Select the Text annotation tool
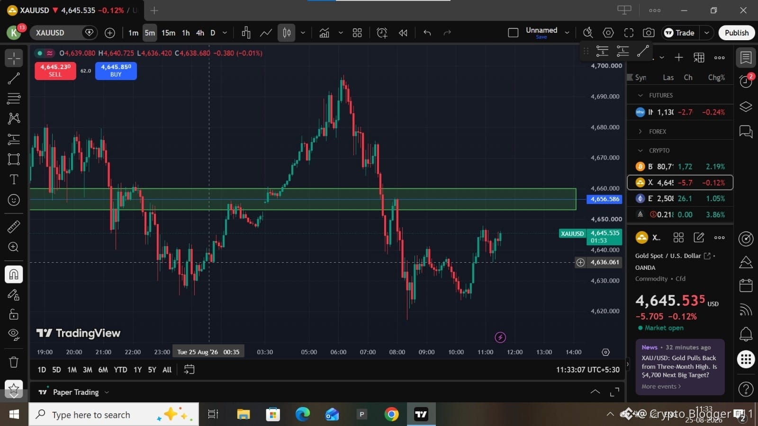Image resolution: width=758 pixels, height=426 pixels. [x=14, y=179]
